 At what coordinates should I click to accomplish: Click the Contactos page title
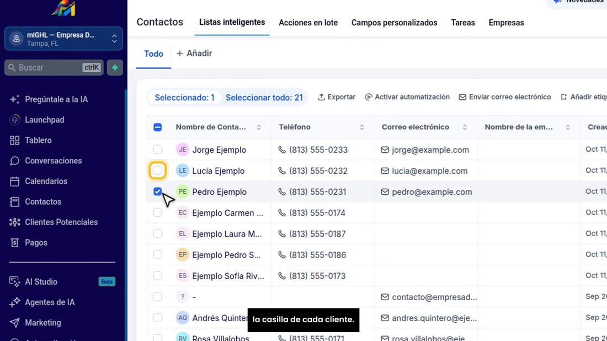point(160,22)
